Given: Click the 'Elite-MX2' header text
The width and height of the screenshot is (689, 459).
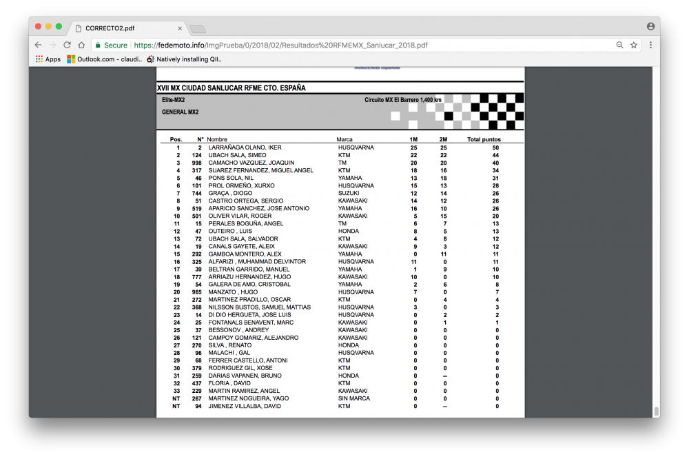Looking at the screenshot, I should coord(173,100).
